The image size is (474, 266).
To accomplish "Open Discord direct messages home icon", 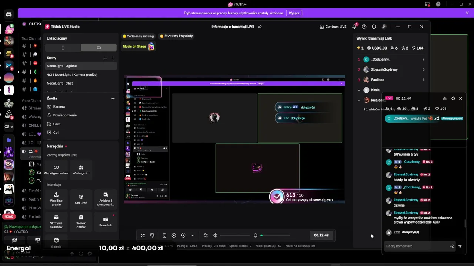I will click(9, 14).
